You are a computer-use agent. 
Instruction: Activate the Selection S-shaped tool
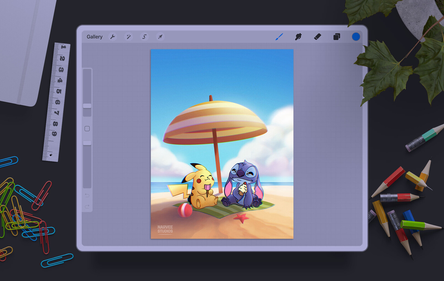(x=144, y=37)
